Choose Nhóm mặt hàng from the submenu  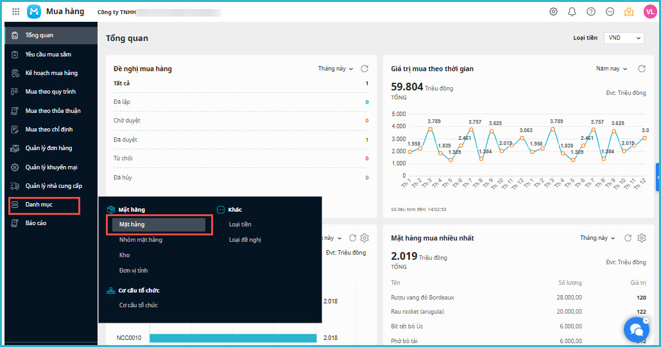coord(141,240)
